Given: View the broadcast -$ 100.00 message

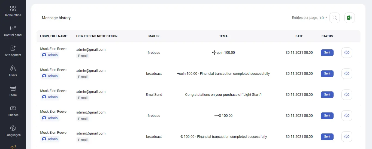Looking at the screenshot, I should click(x=347, y=137).
